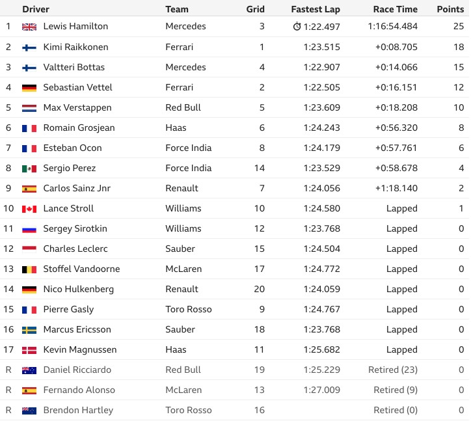
Task: Click the Grid column header
Action: point(255,9)
